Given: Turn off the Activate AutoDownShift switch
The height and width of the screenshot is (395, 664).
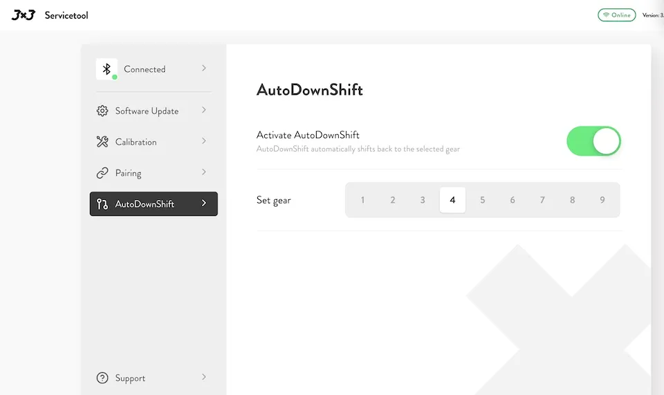Looking at the screenshot, I should 593,141.
